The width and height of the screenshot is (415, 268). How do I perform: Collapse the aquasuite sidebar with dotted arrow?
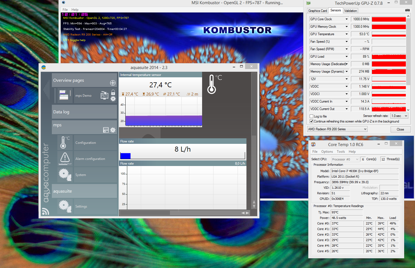46,90
